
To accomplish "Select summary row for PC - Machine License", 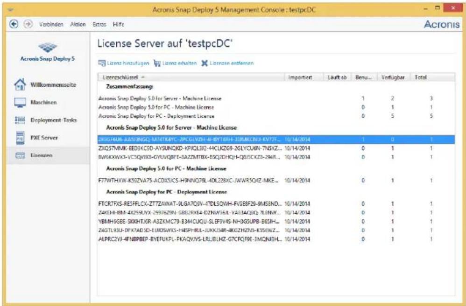I will tap(276, 107).
